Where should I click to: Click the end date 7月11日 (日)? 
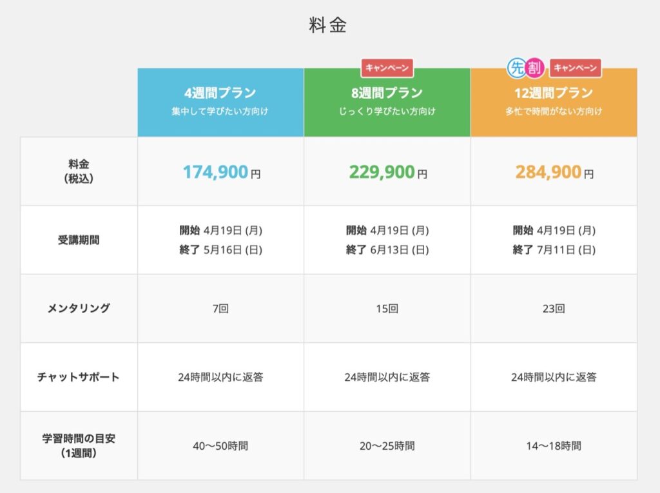[x=566, y=249]
